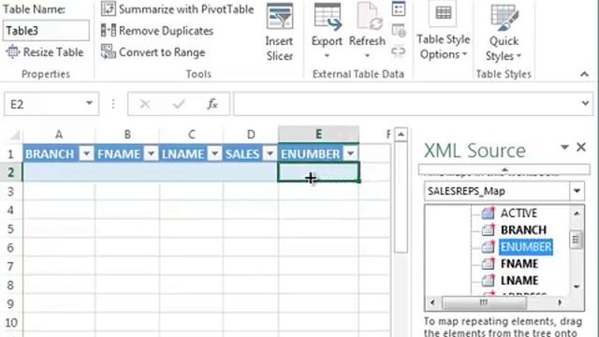Expand the formula bar arrow

[585, 103]
